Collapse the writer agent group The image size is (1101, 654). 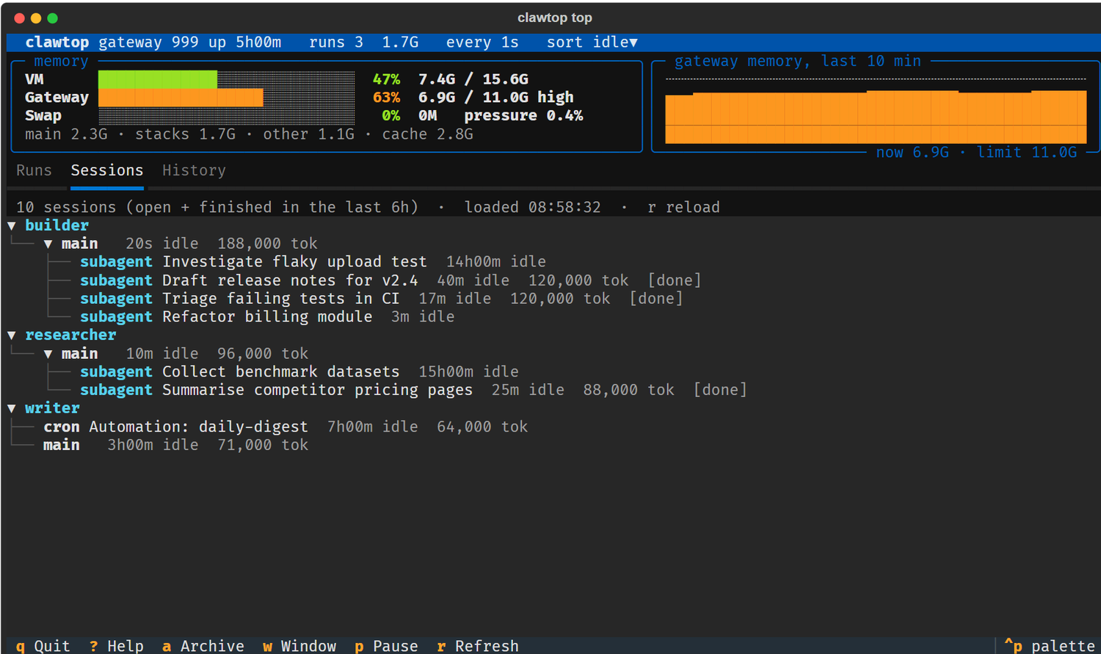click(12, 408)
